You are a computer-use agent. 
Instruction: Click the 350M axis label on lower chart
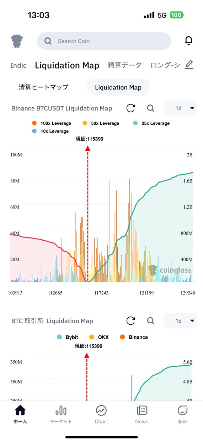point(16,362)
